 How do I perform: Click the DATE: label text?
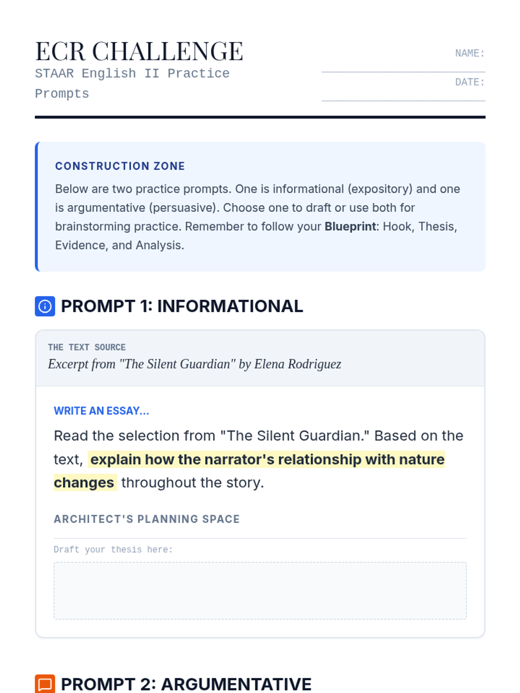click(x=470, y=82)
